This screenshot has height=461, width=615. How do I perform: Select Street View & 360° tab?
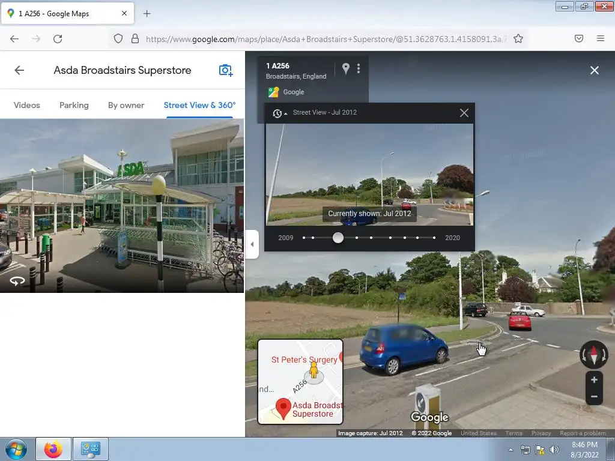199,105
